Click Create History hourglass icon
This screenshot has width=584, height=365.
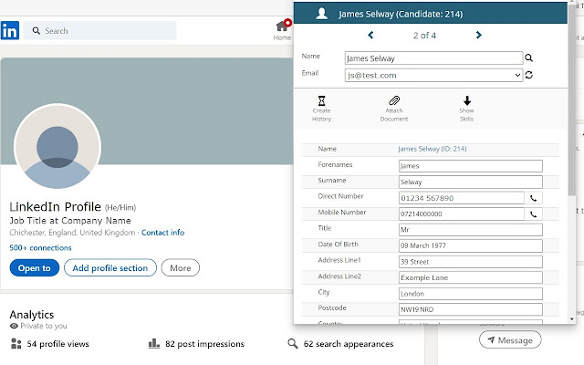click(x=321, y=101)
